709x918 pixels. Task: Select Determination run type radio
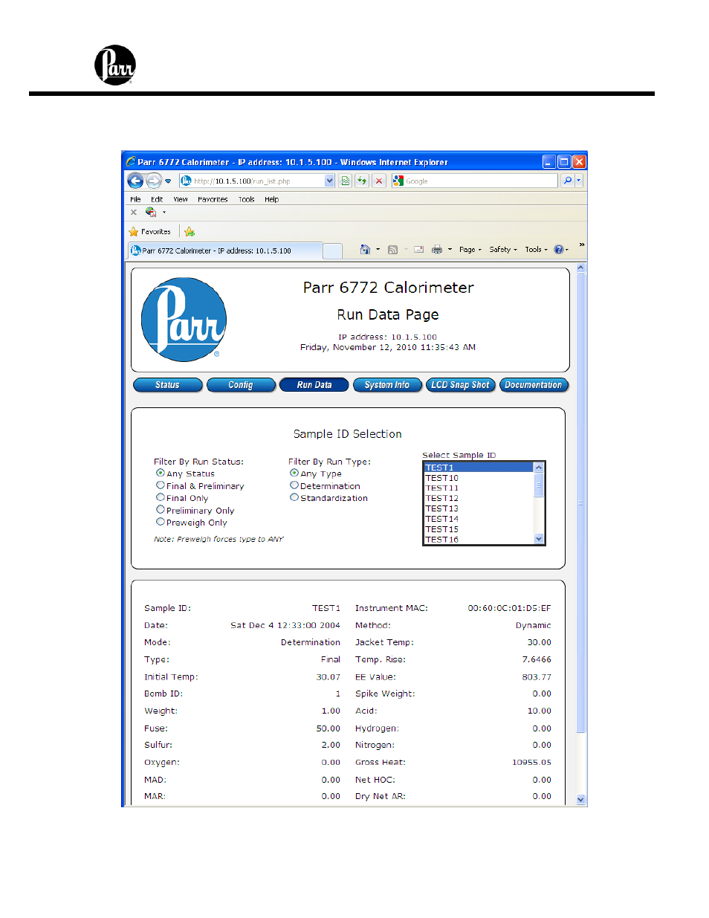pyautogui.click(x=294, y=485)
